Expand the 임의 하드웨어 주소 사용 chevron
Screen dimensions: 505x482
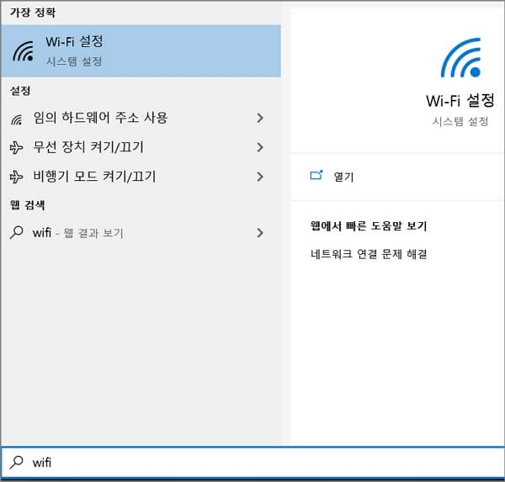pyautogui.click(x=260, y=118)
